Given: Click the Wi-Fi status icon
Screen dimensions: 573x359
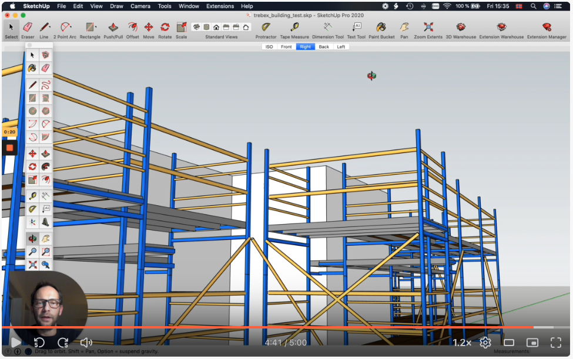Looking at the screenshot, I should pos(447,6).
